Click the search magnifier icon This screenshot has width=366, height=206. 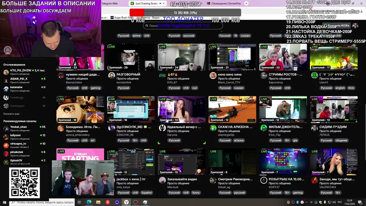[147, 26]
